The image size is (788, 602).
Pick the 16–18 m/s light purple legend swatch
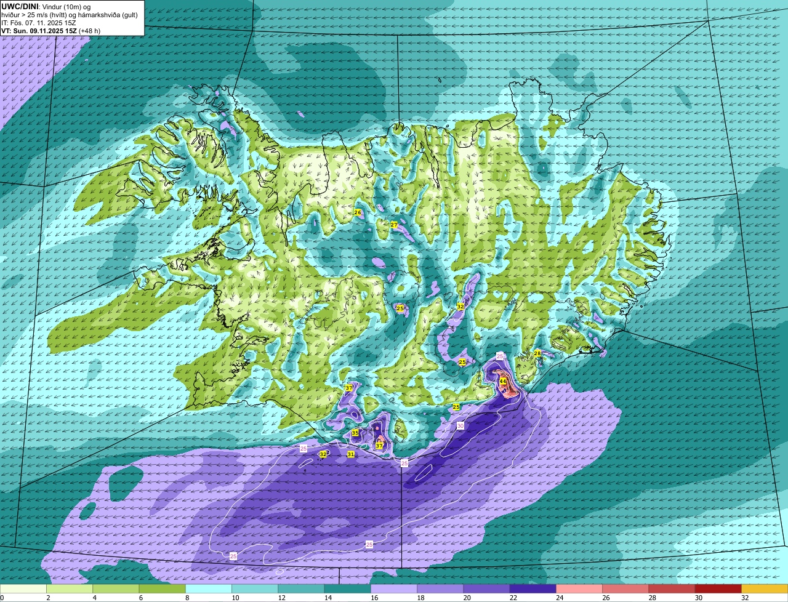pos(394,589)
